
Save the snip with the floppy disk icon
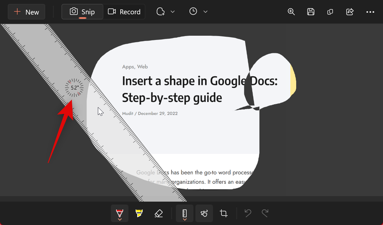(x=311, y=12)
